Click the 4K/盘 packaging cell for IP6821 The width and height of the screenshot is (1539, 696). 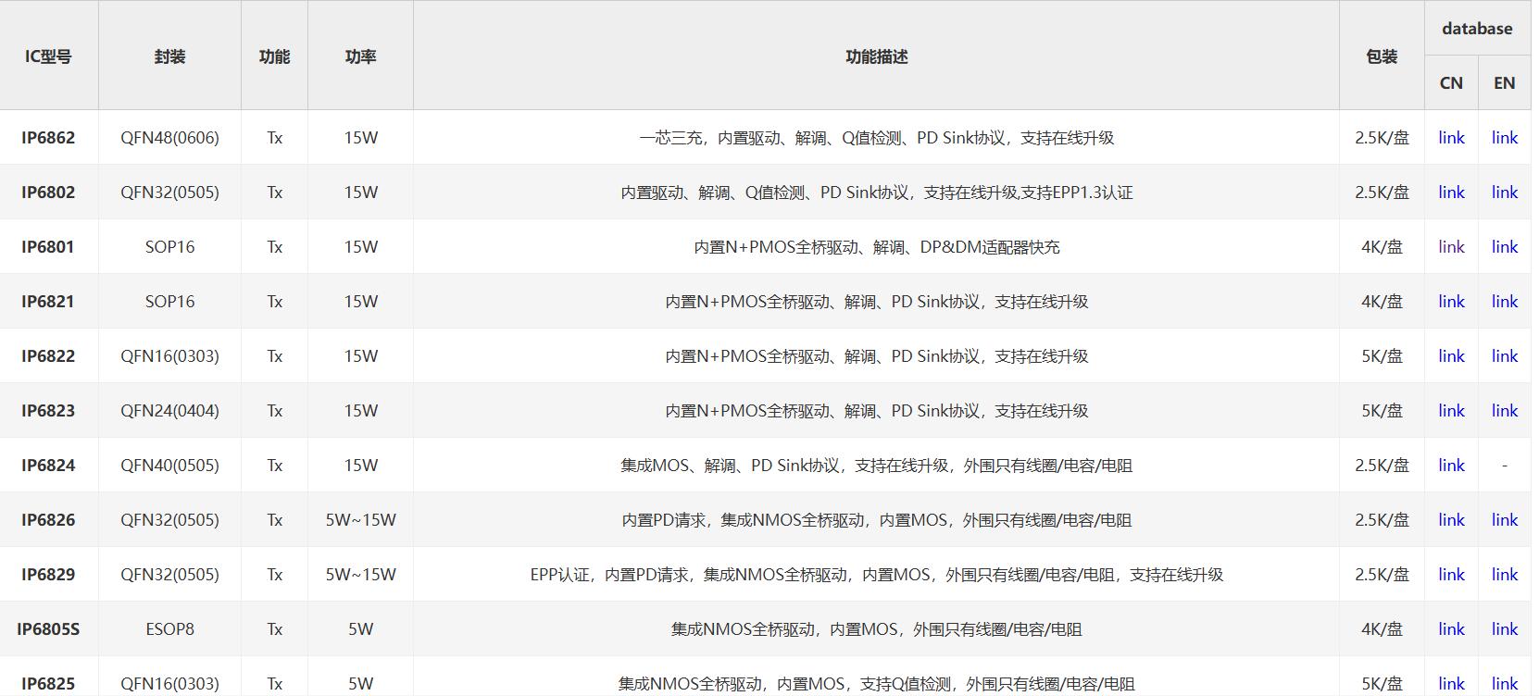pyautogui.click(x=1382, y=302)
